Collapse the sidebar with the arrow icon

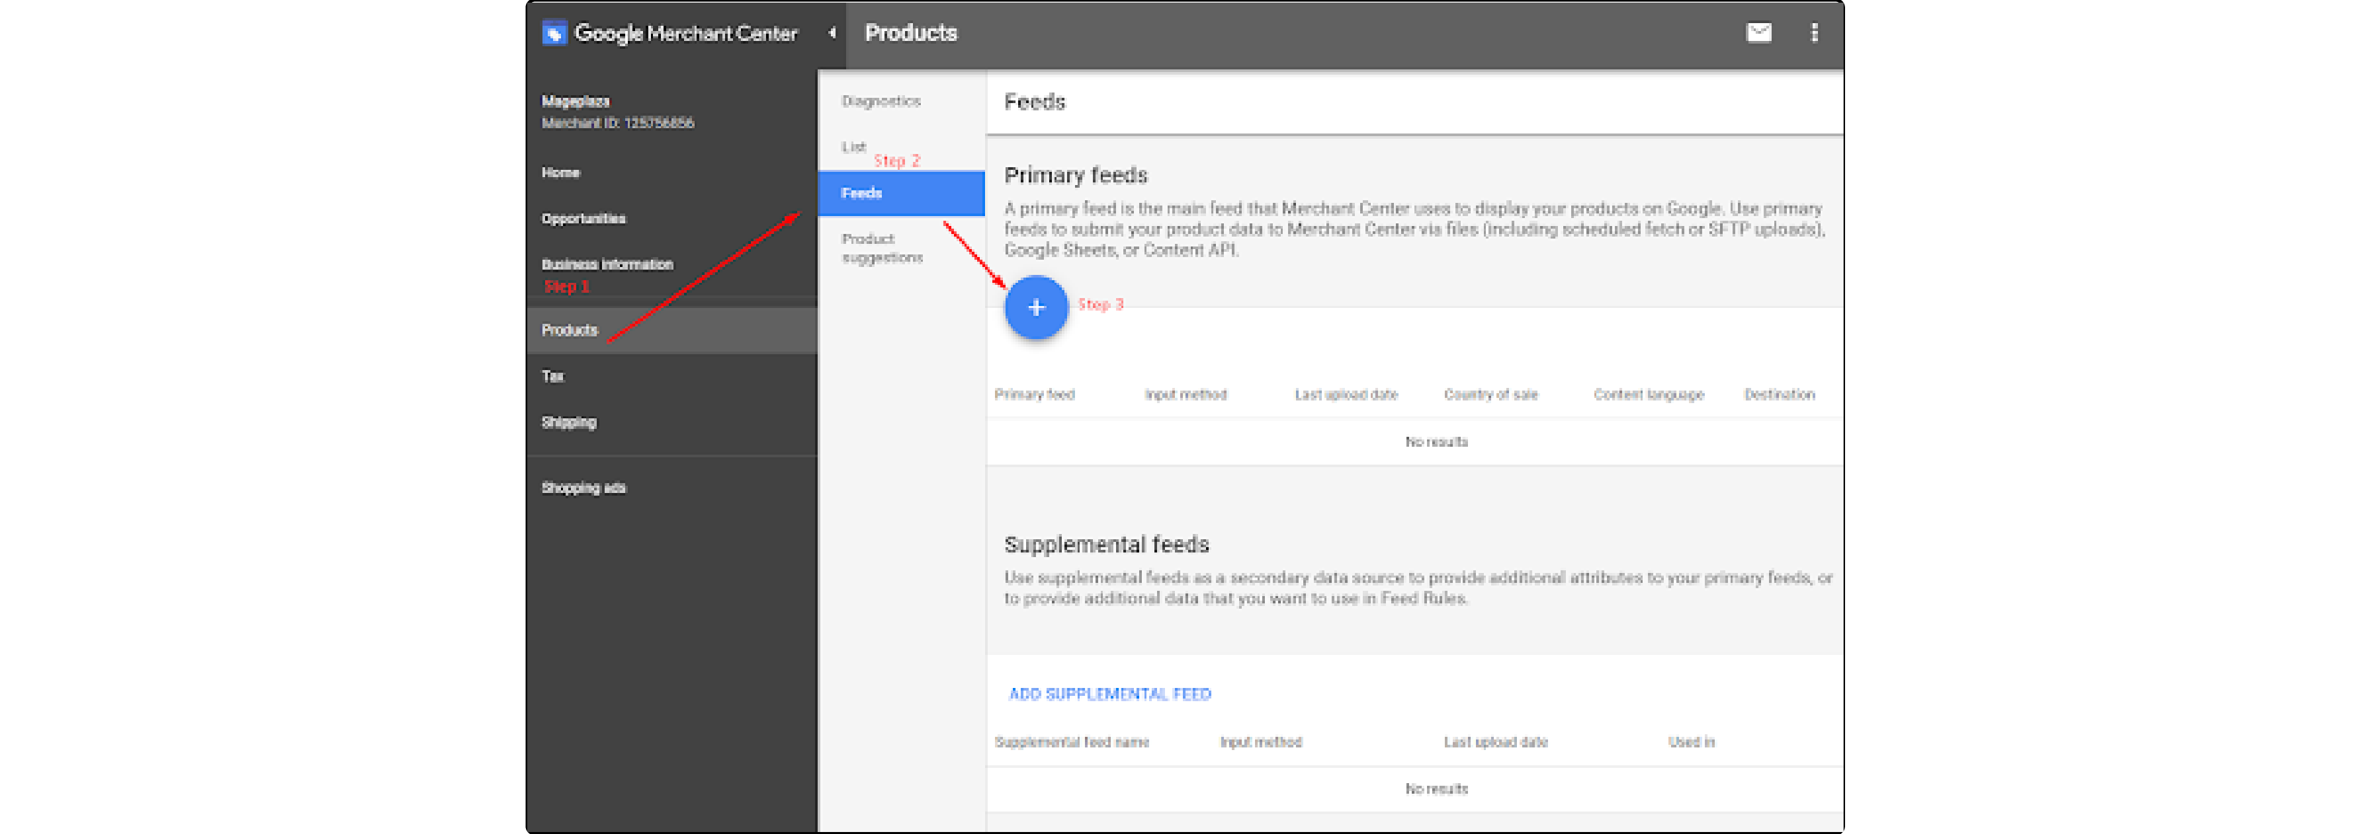pyautogui.click(x=832, y=33)
